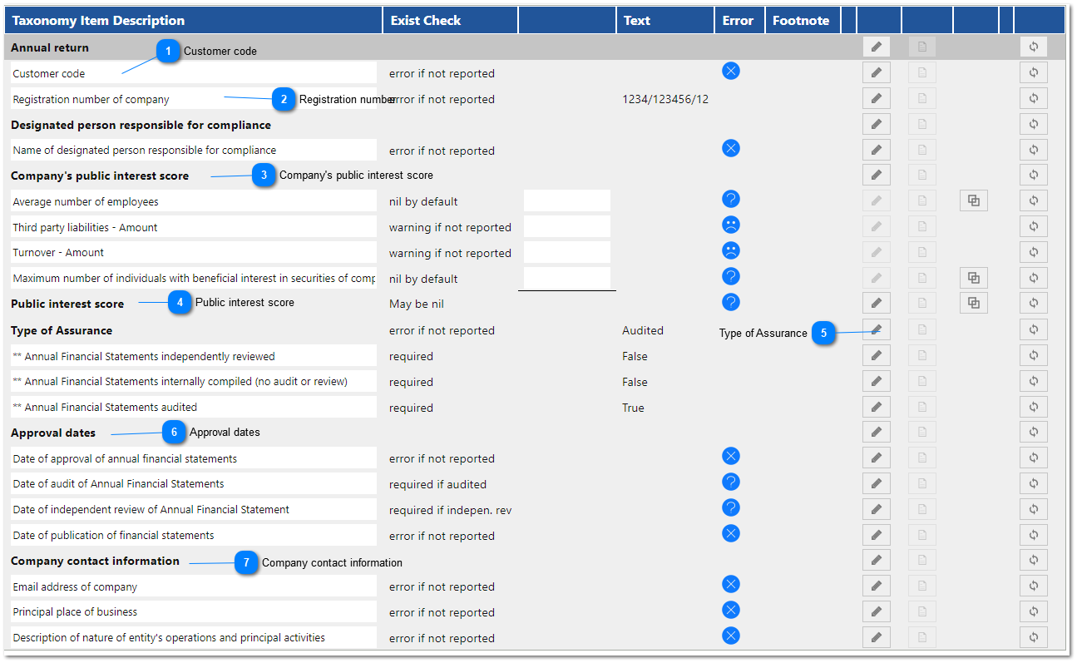Click the edit pencil for Registration number of company
Image resolution: width=1077 pixels, height=663 pixels.
click(x=876, y=98)
